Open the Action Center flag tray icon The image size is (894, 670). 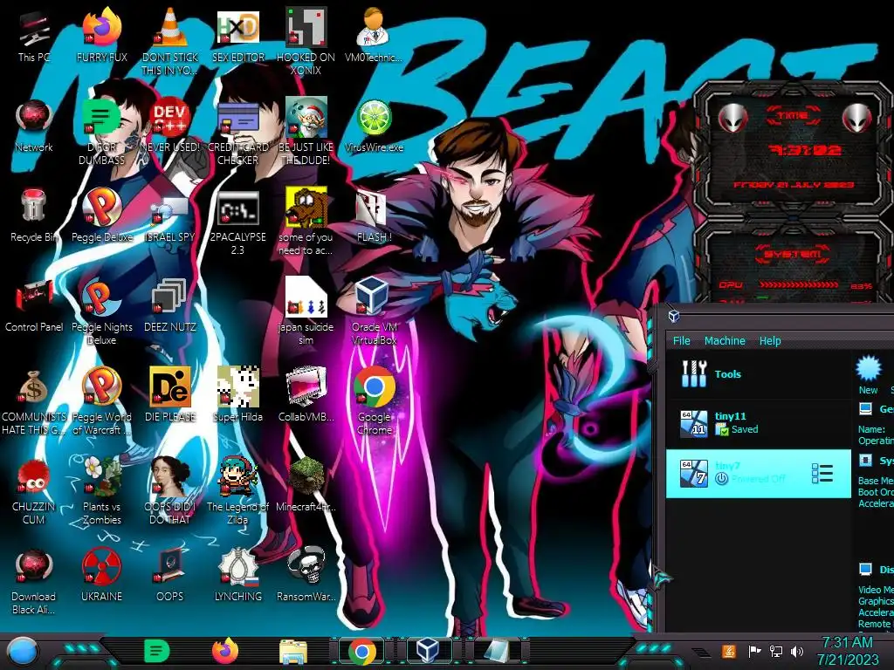[754, 651]
